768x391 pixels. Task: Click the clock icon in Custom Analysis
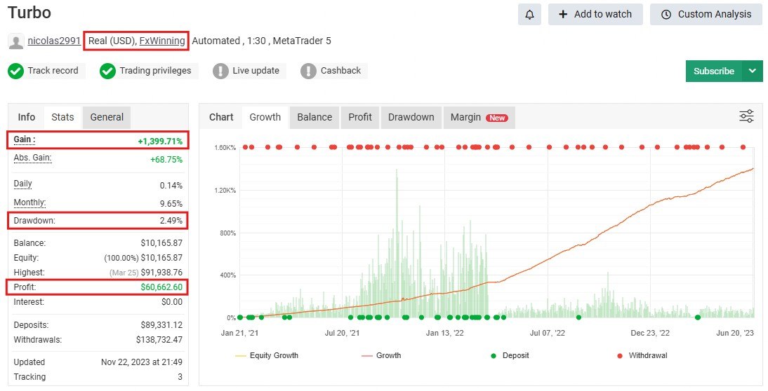(666, 15)
